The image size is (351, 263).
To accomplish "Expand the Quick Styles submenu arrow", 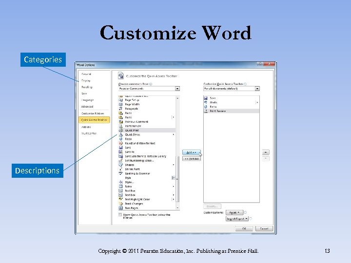I will pyautogui.click(x=174, y=134).
